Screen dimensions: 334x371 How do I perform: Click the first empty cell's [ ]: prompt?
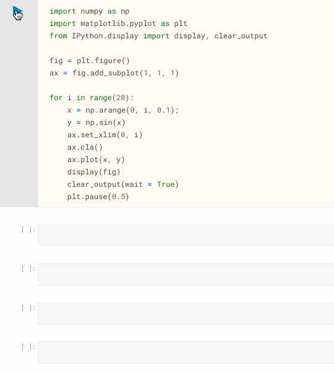(x=28, y=229)
